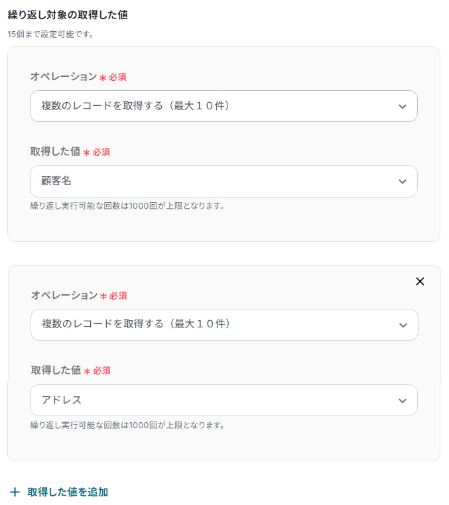Click the 繰り返し対象の取得した値 heading
The width and height of the screenshot is (449, 505).
[x=68, y=15]
